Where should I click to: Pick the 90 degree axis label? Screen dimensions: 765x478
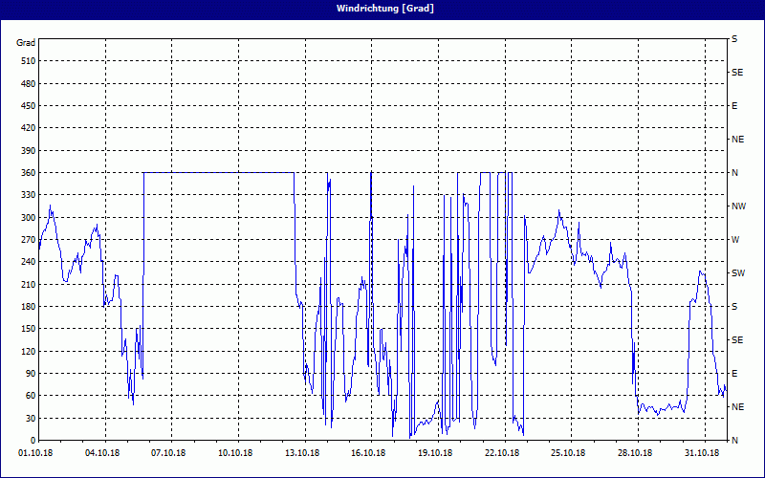point(30,374)
